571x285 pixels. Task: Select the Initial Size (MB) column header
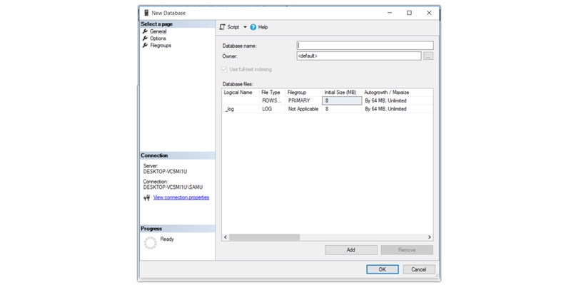click(x=343, y=93)
